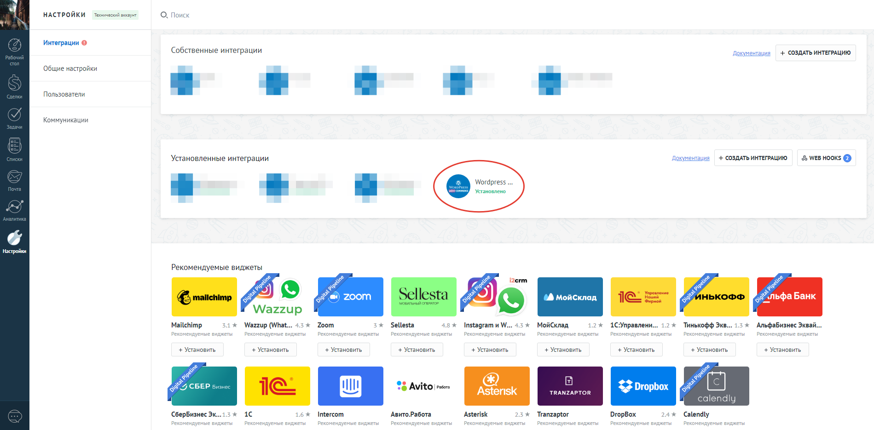Install the Zoom widget
The width and height of the screenshot is (874, 430).
[343, 350]
